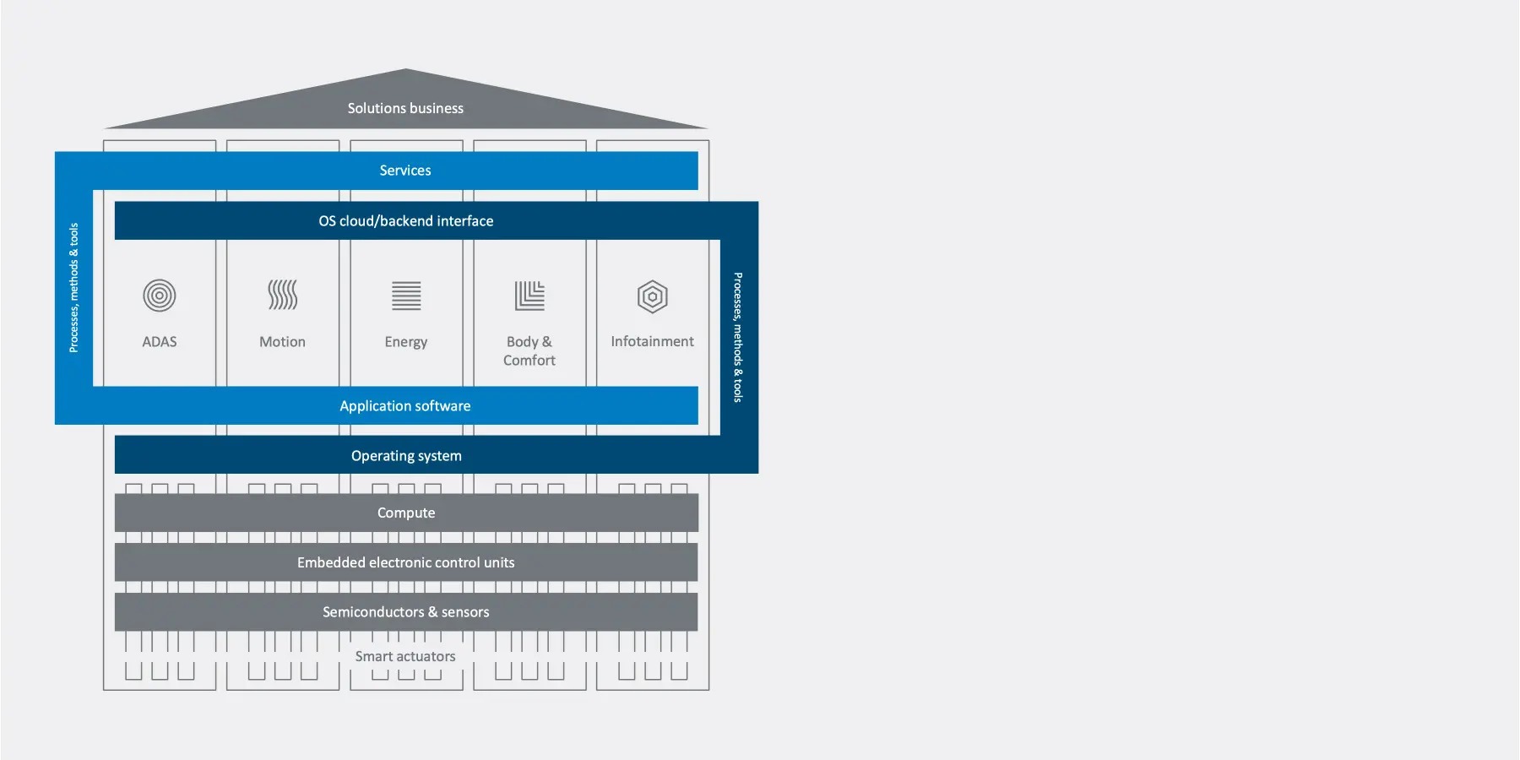This screenshot has height=760, width=1520.
Task: Click the Energy horizontal lines icon
Action: (406, 296)
